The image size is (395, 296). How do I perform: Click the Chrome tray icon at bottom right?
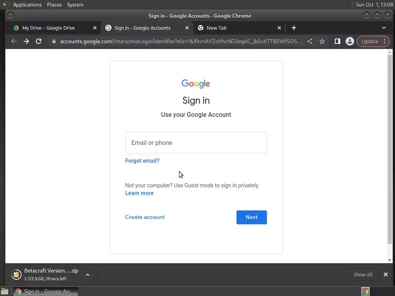(365, 291)
